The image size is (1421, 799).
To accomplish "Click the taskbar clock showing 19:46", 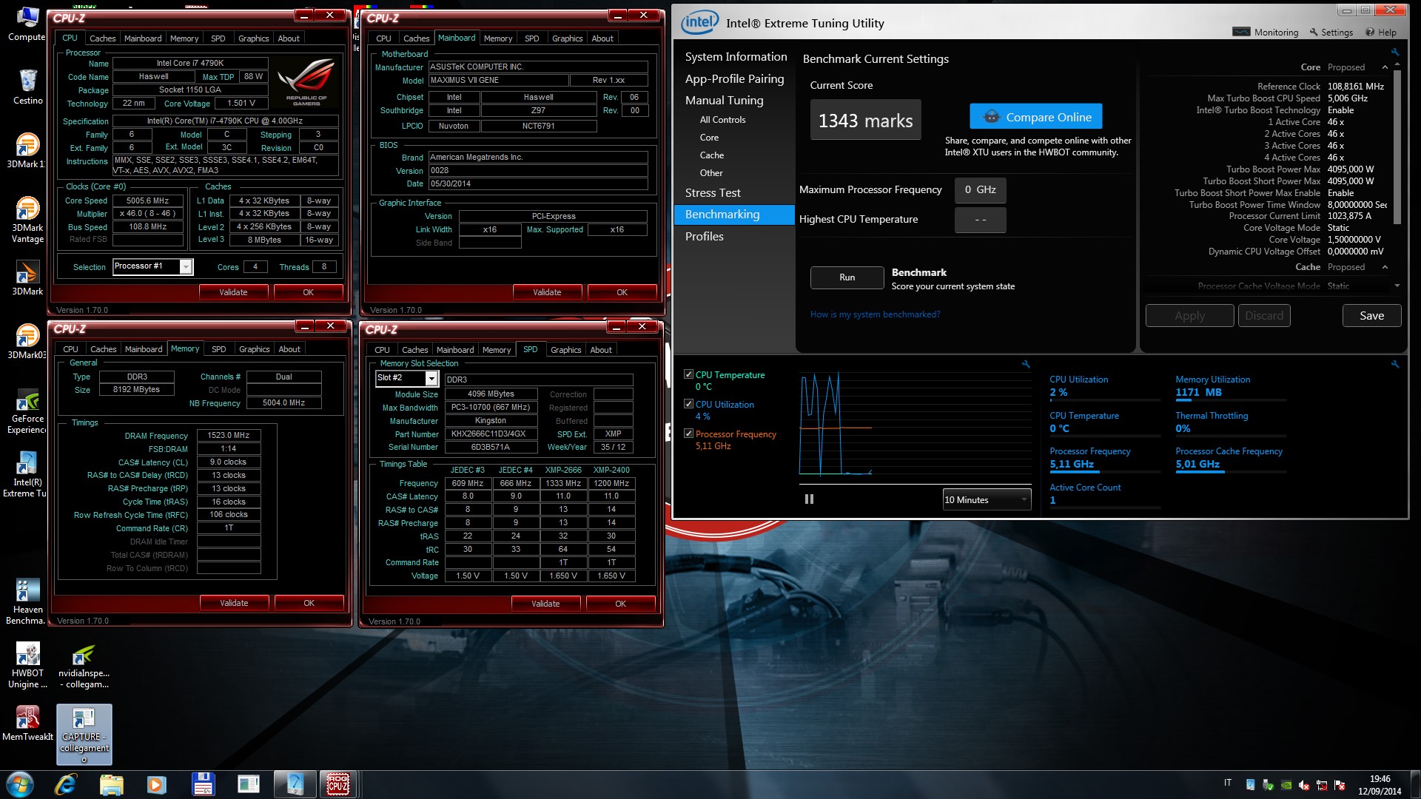I will (x=1380, y=785).
